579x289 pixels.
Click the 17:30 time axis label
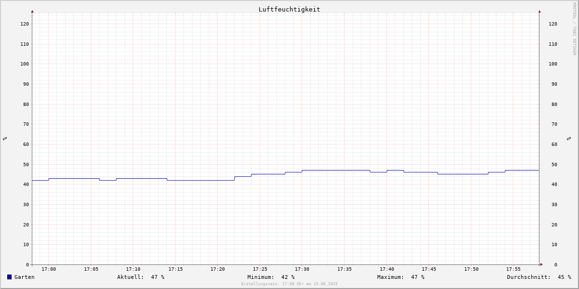(302, 269)
